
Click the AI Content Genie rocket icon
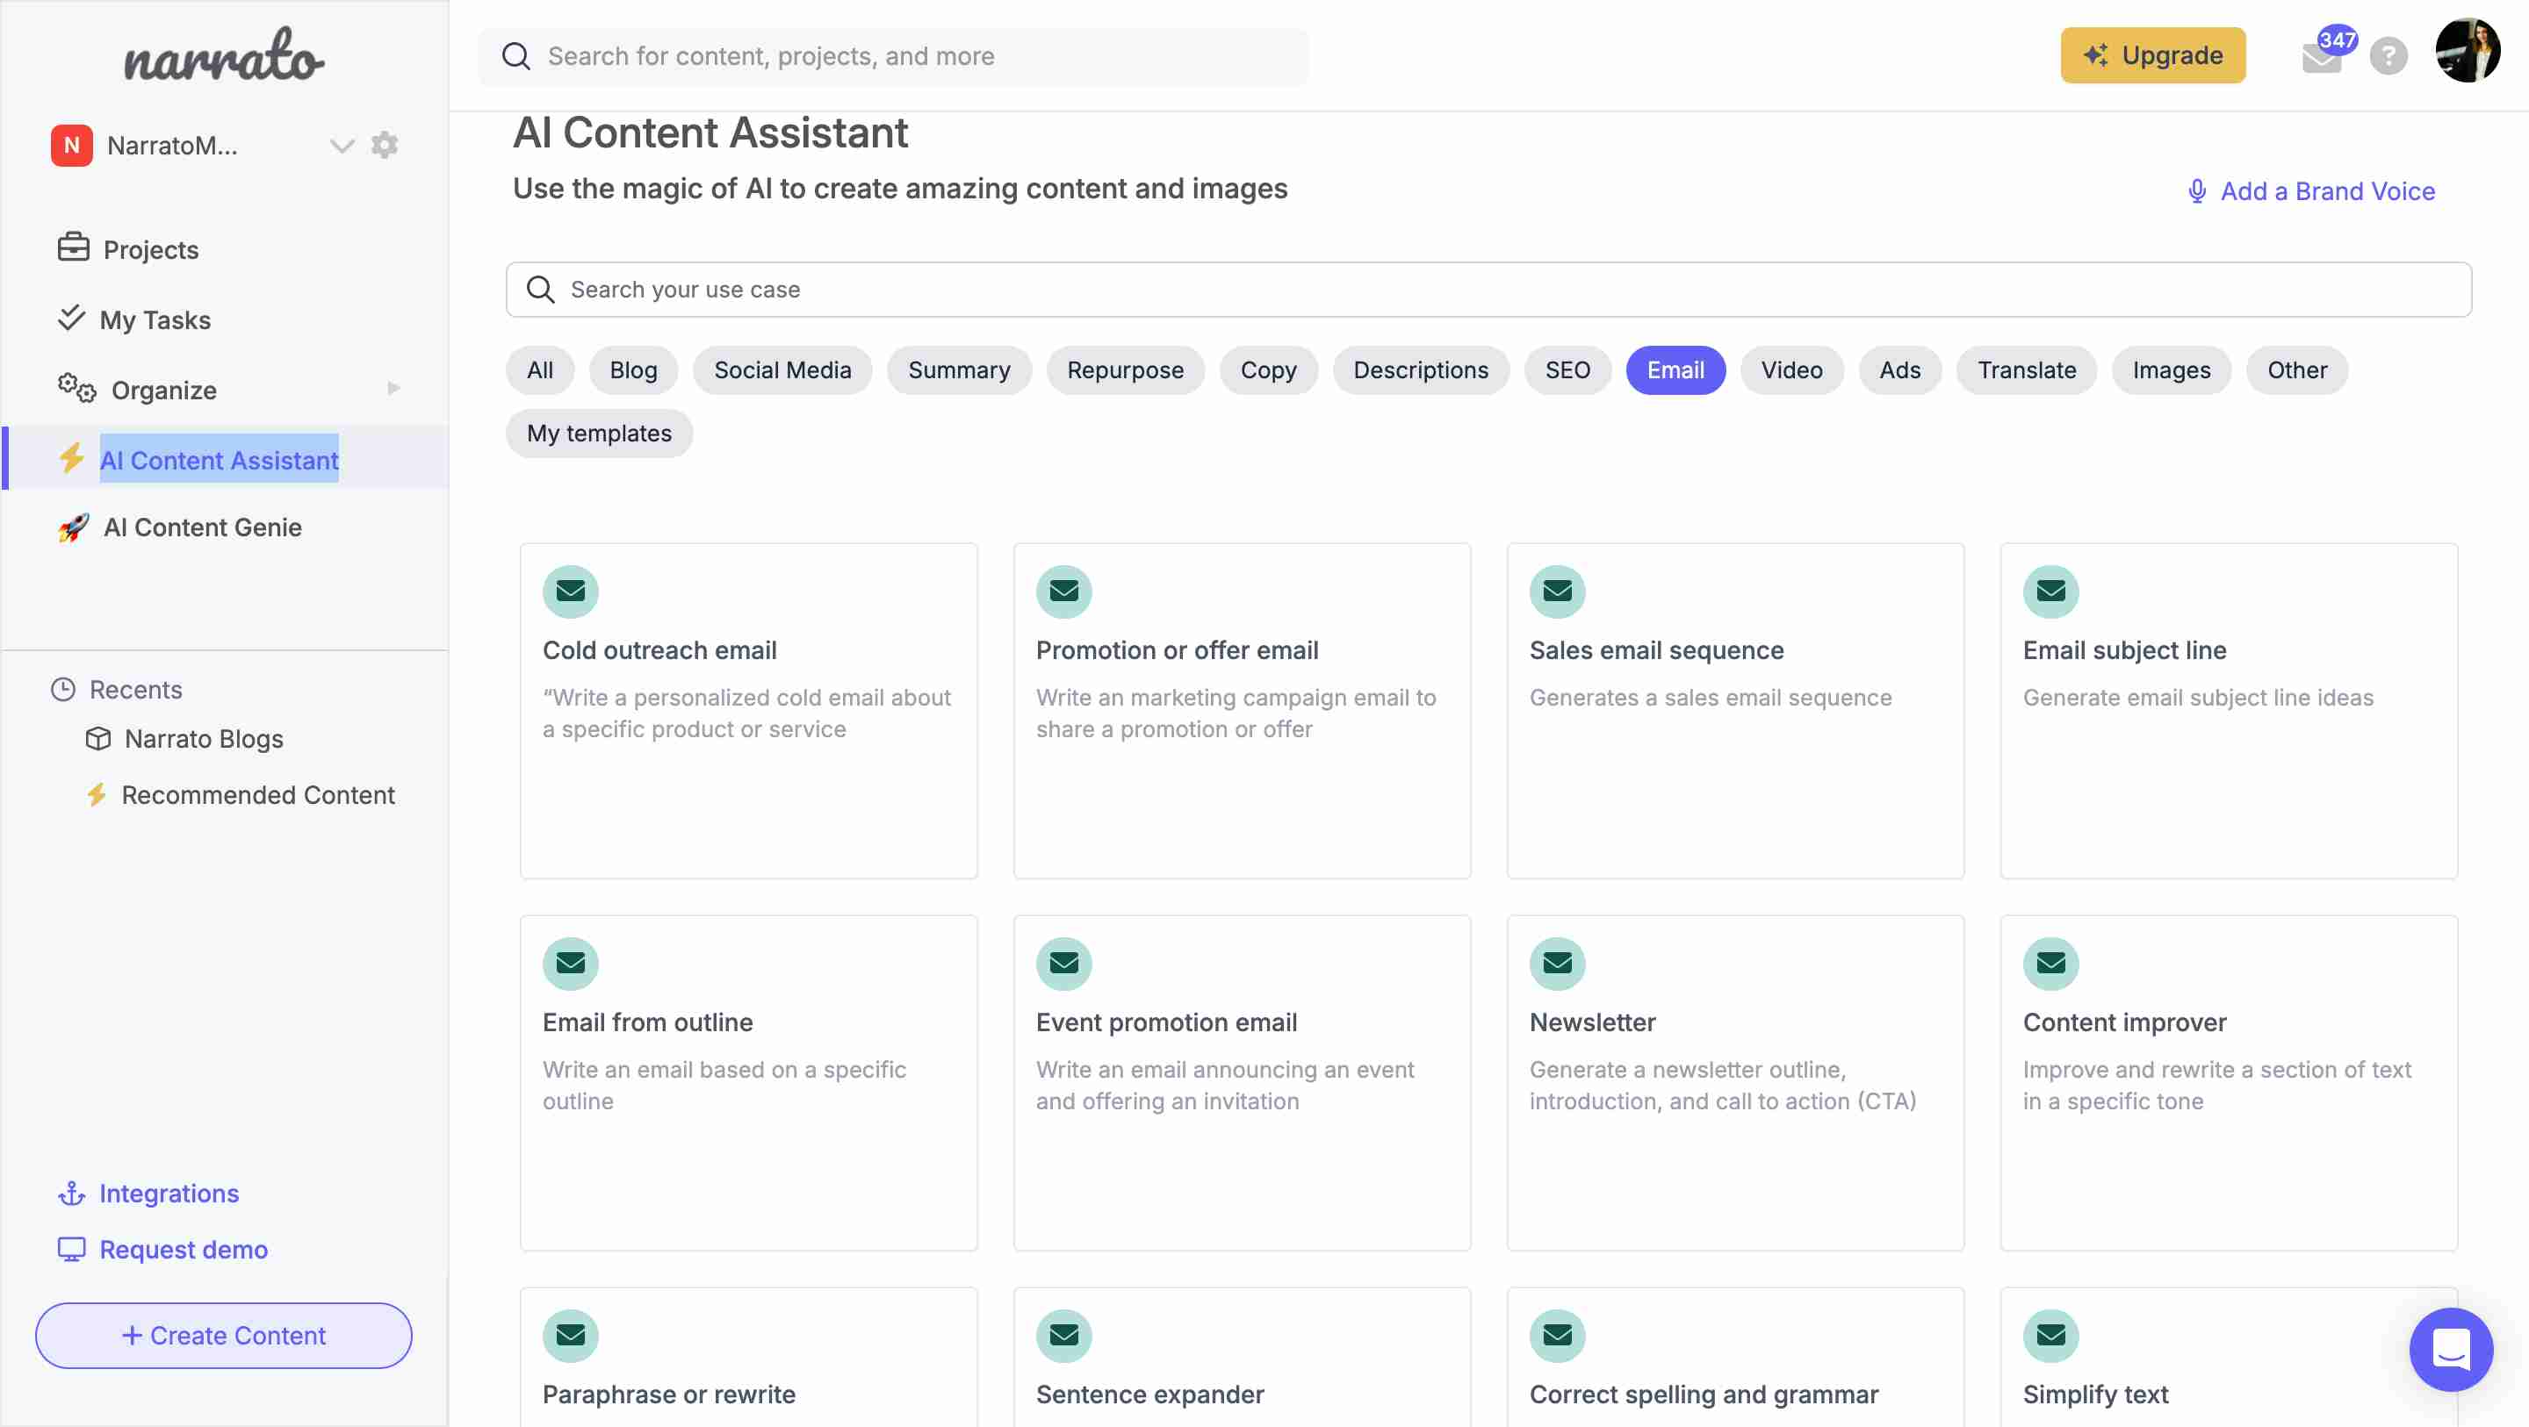click(x=73, y=527)
